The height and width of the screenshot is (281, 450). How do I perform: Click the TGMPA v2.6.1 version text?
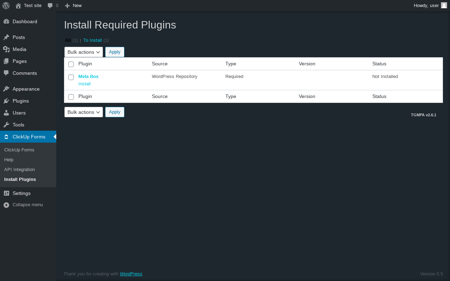click(424, 115)
